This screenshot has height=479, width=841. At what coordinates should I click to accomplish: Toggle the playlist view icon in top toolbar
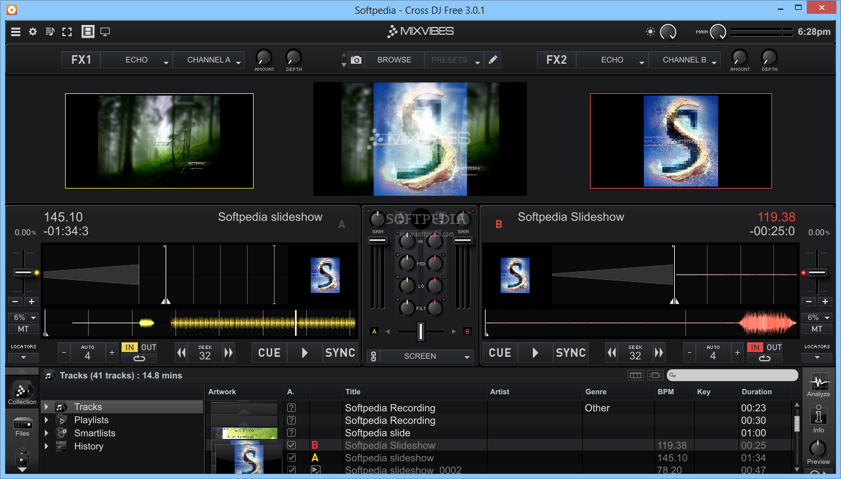[x=50, y=32]
